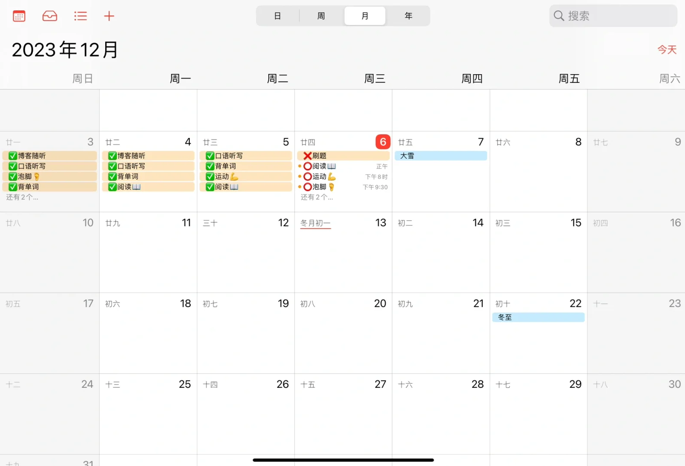Expand the hidden events on December 6
This screenshot has height=466, width=685.
[x=317, y=197]
